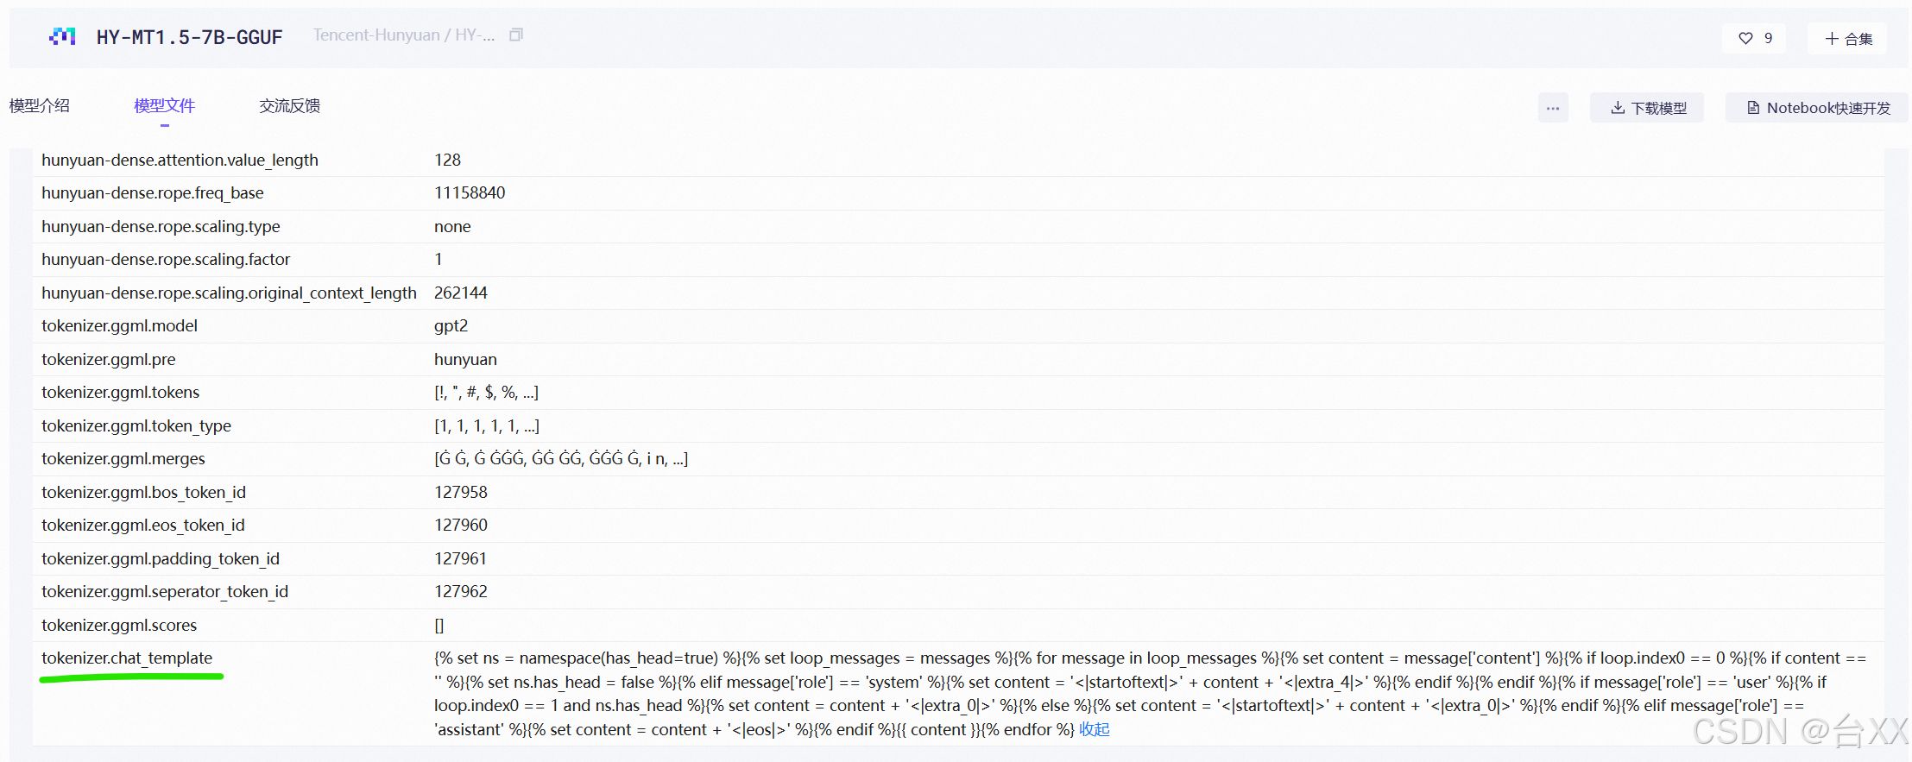
Task: Open the 交流反馈 tab
Action: pos(289,105)
